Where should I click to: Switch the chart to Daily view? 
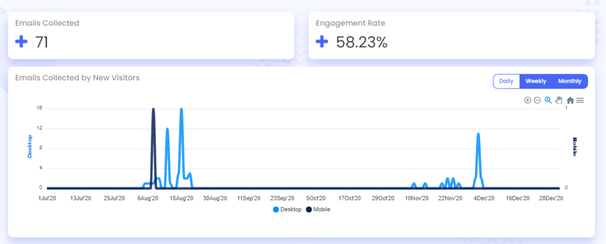coord(506,81)
